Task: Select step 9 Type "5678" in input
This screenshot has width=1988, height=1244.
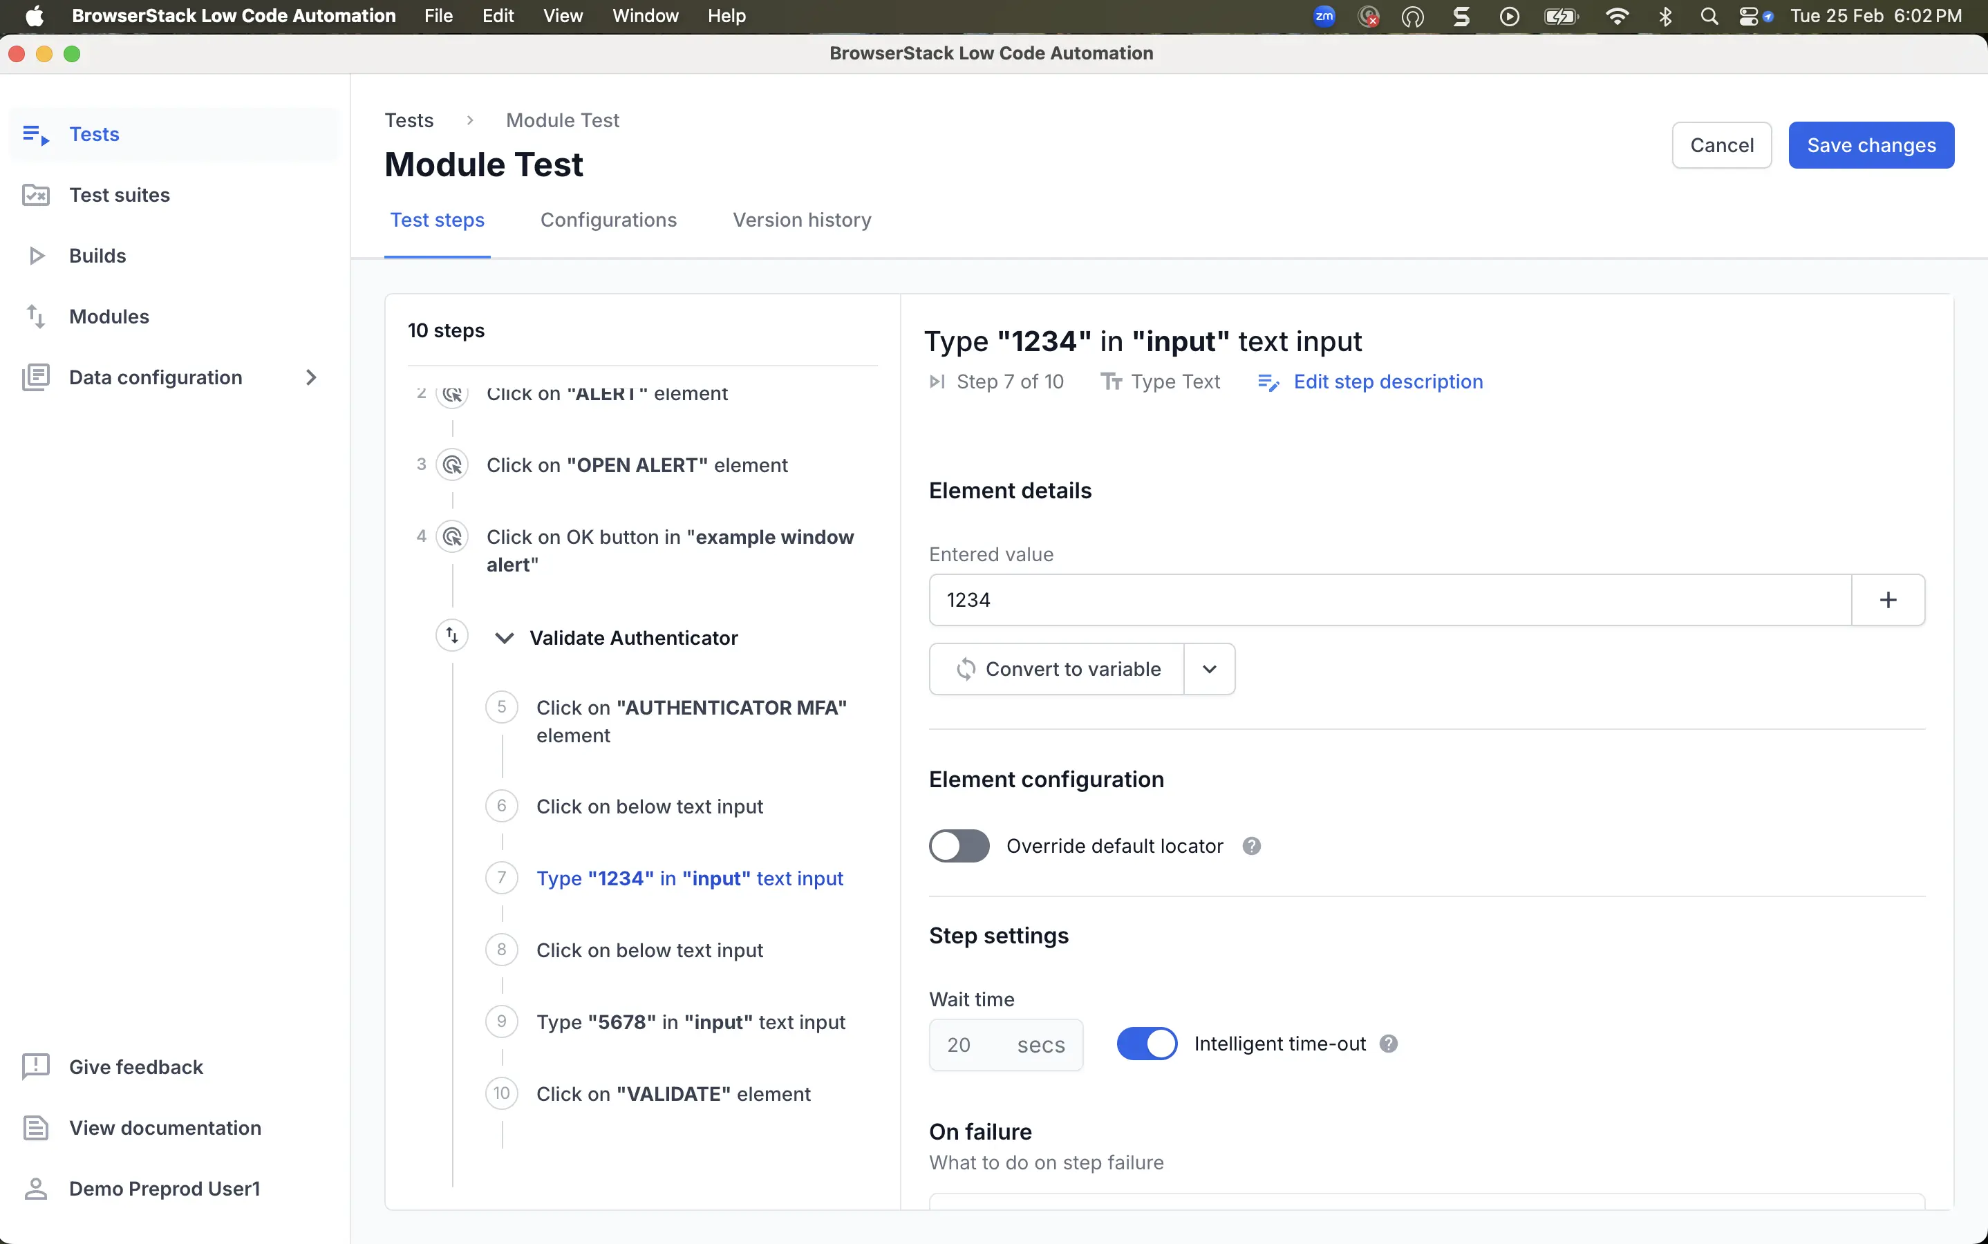Action: (x=691, y=1022)
